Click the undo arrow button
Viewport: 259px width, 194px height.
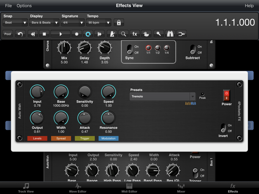click(20, 34)
